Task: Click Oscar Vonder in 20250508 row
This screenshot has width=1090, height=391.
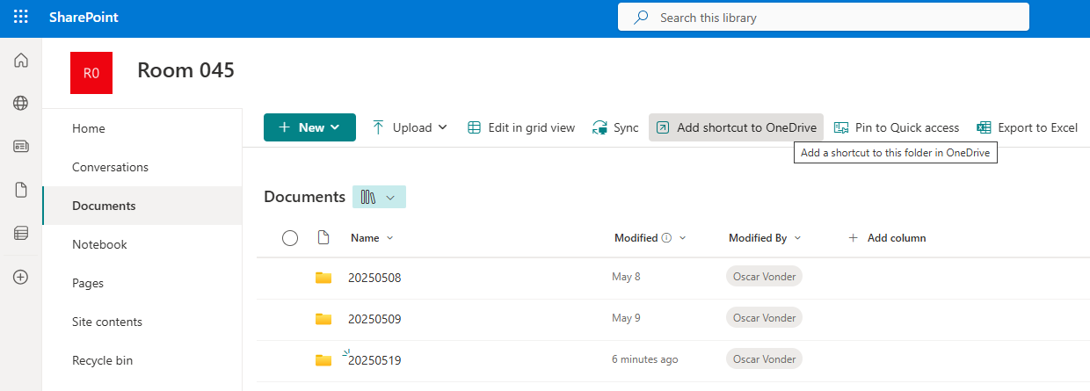Action: pyautogui.click(x=765, y=277)
